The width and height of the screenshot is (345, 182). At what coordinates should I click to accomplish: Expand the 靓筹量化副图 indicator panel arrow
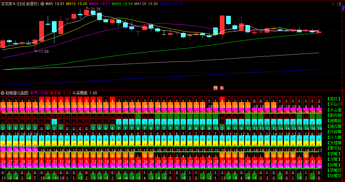pos(3,93)
